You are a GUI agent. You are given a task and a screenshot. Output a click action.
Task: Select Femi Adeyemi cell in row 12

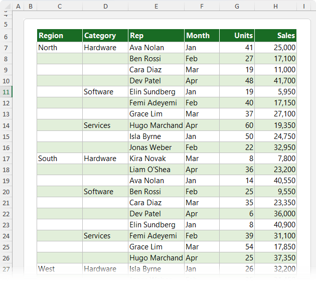(156, 103)
